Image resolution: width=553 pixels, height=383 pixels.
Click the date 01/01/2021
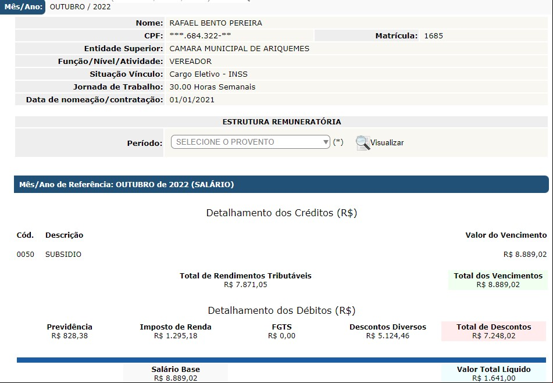(192, 100)
